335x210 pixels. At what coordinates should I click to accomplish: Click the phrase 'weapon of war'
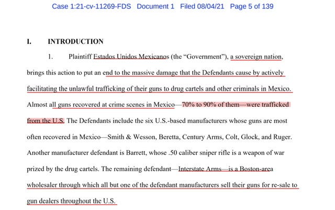[x=264, y=153]
